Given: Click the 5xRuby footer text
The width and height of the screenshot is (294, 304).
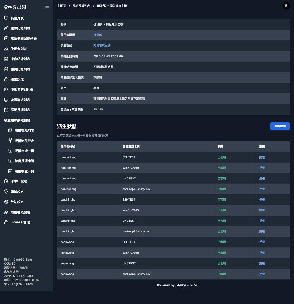Looking at the screenshot, I should (x=180, y=285).
